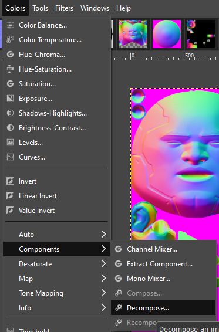Image resolution: width=219 pixels, height=332 pixels.
Task: Expand the Desaturate submenu
Action: 56,264
